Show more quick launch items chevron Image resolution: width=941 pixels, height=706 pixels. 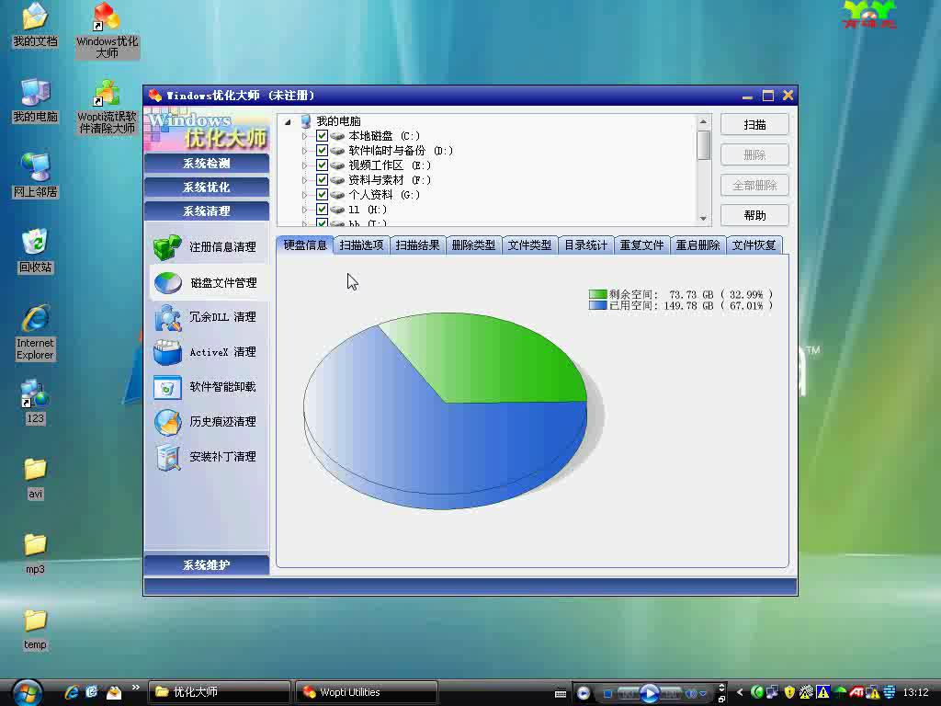tap(136, 688)
